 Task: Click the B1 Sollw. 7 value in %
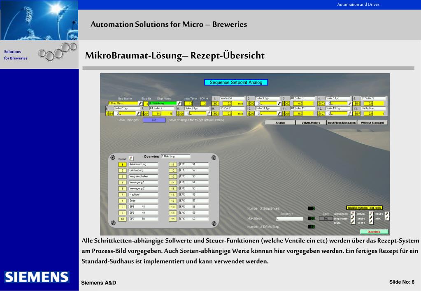coord(162,114)
